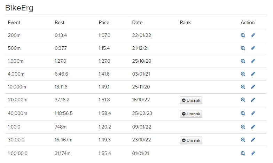273x163 pixels.
Task: Open magnifier icon for 1:00.0 event
Action: tap(243, 127)
